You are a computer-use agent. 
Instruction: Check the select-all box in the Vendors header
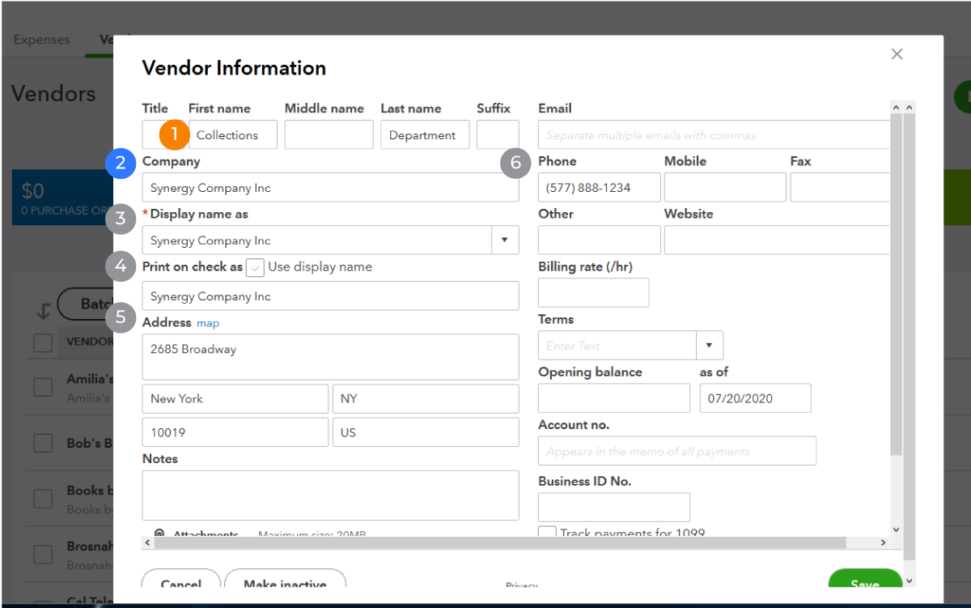(x=43, y=342)
